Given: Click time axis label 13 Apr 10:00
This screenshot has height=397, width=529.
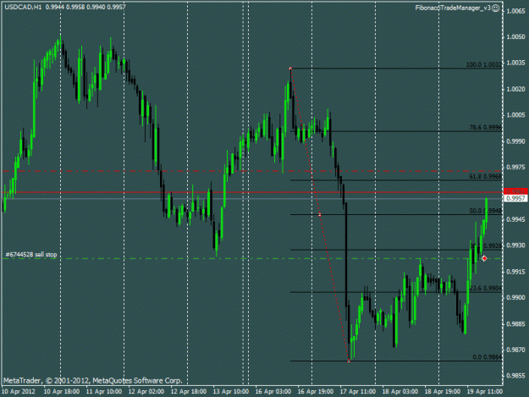Looking at the screenshot, I should coord(231,392).
